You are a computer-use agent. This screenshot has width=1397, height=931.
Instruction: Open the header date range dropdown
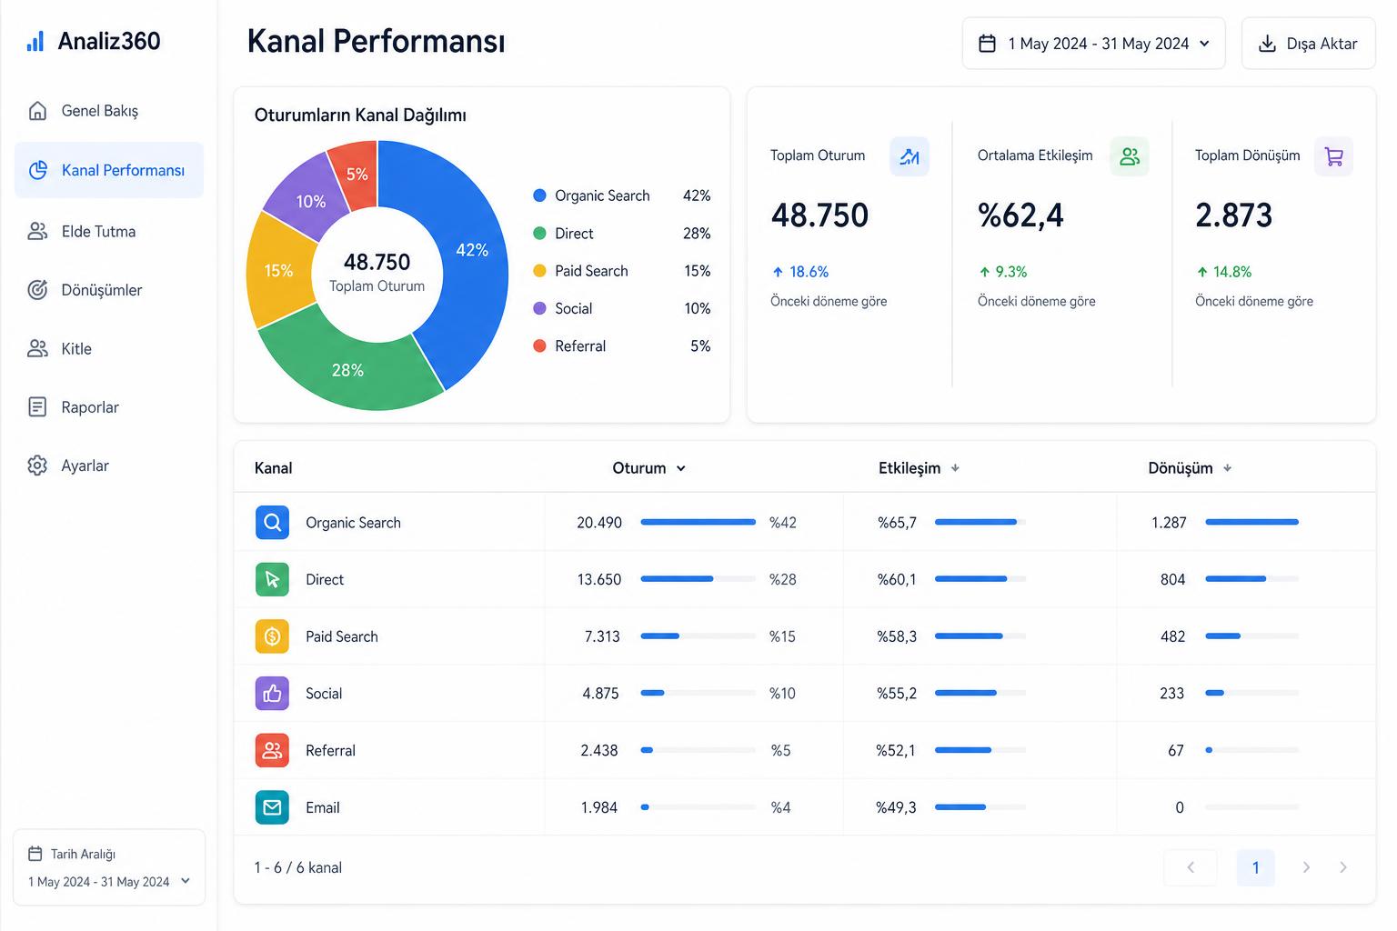pyautogui.click(x=1093, y=44)
